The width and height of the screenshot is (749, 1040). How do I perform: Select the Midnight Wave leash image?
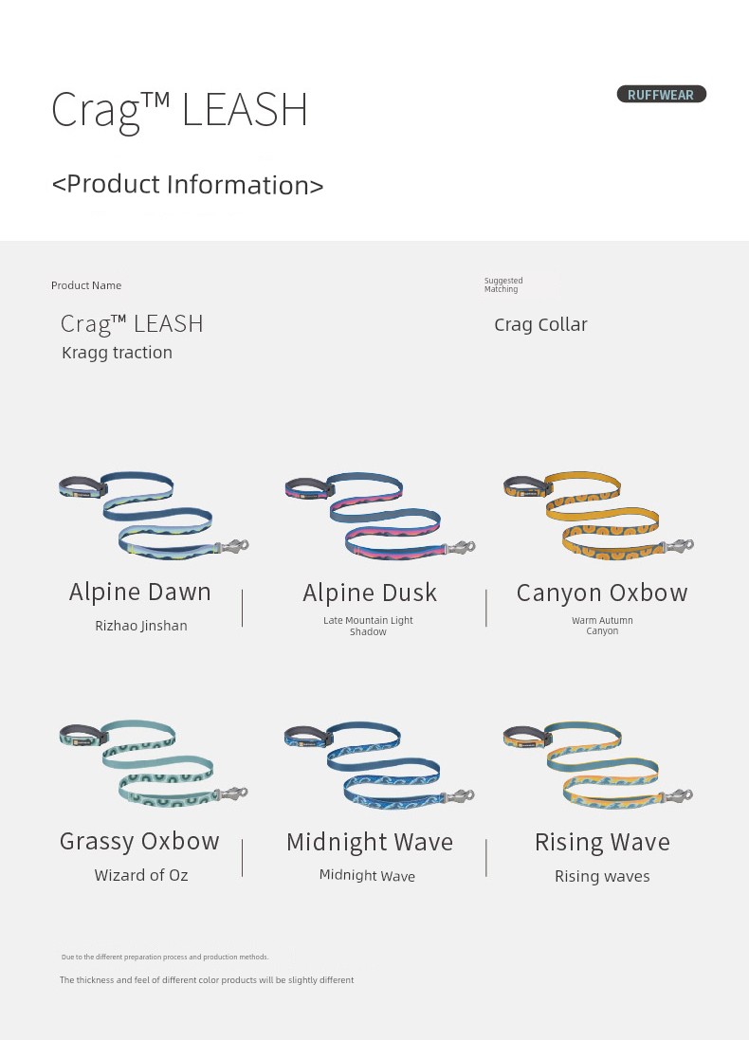[x=379, y=765]
